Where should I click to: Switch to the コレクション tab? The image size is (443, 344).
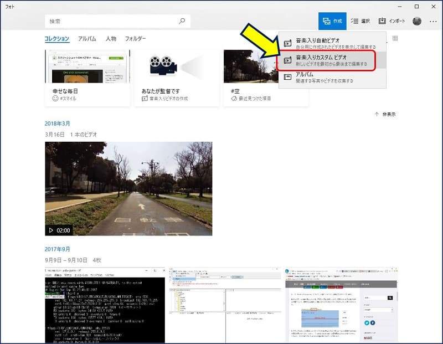[x=57, y=39]
